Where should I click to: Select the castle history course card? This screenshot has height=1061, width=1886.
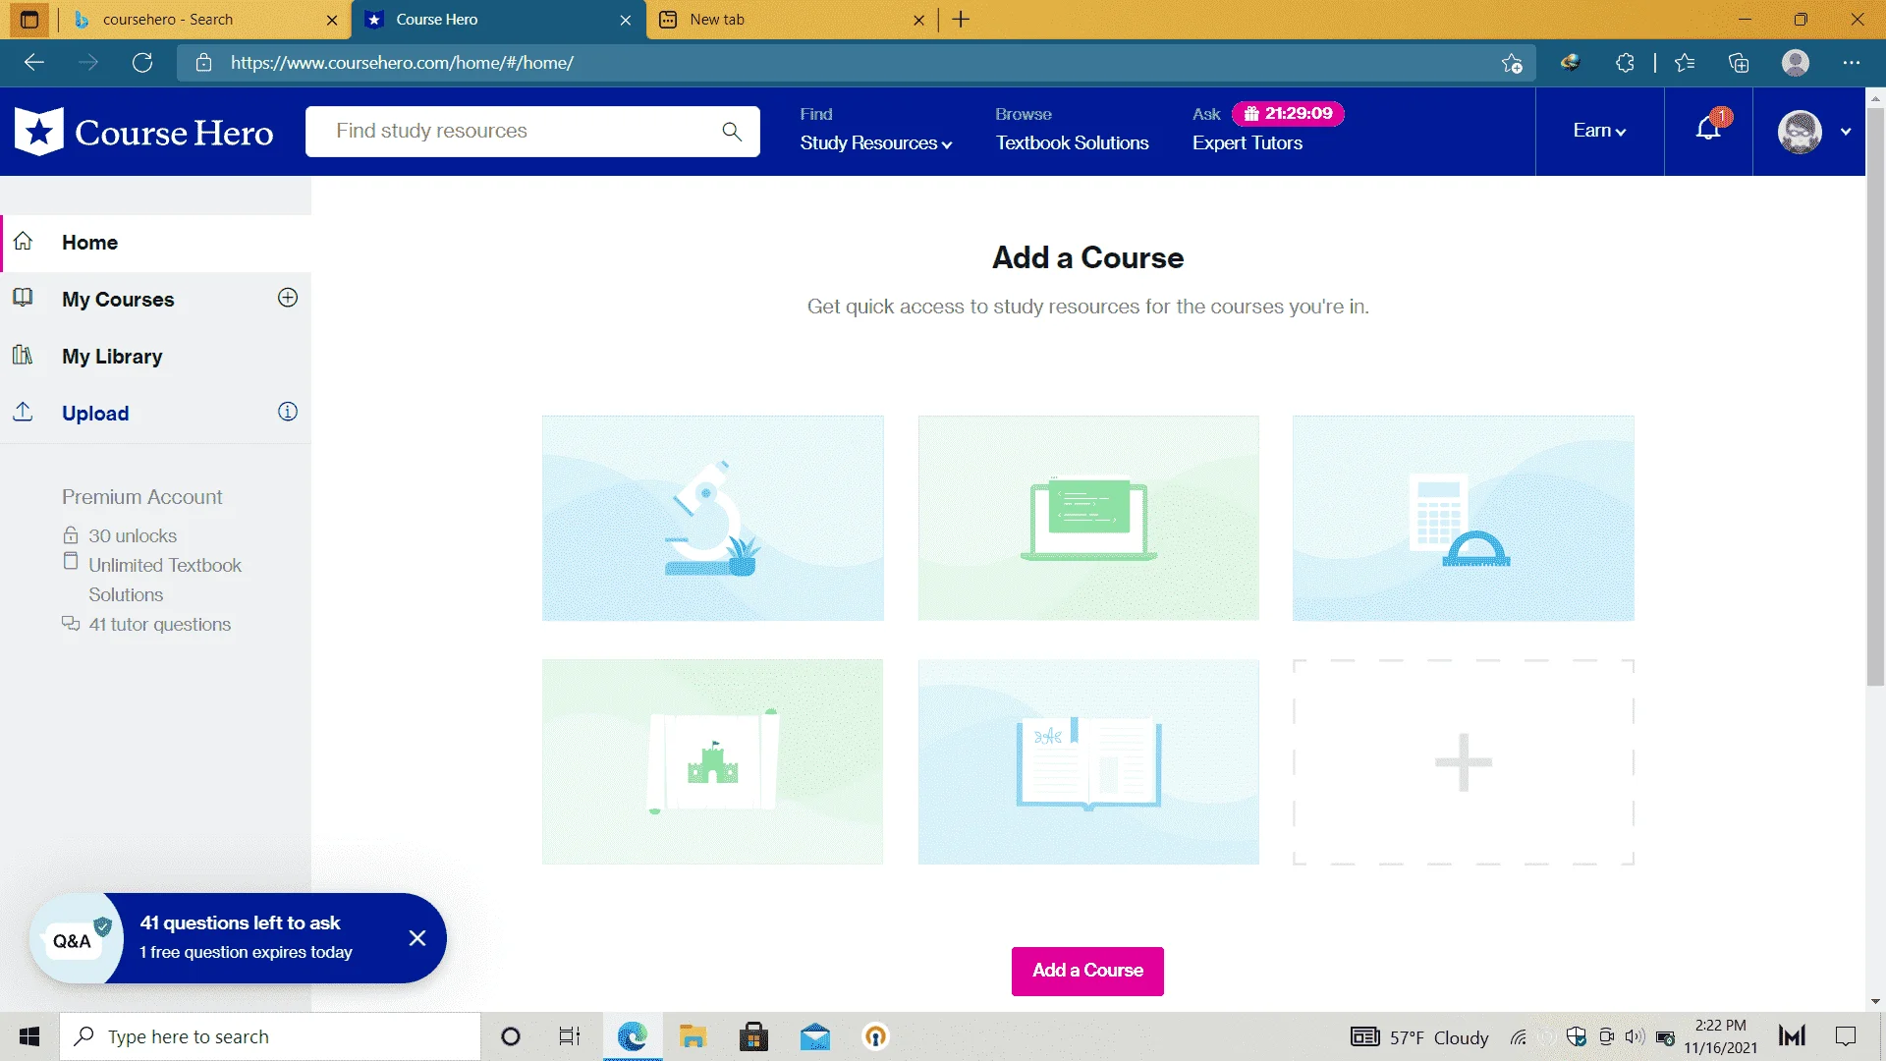tap(712, 761)
